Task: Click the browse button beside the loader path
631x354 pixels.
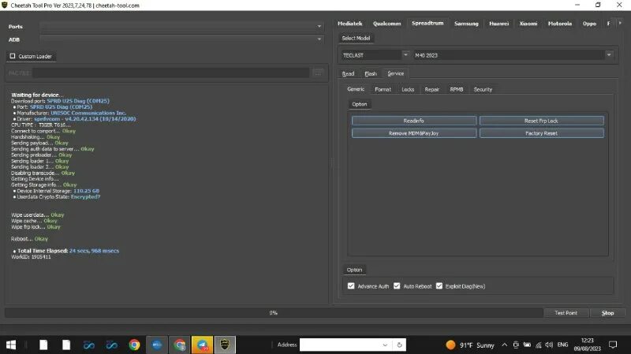Action: 318,73
